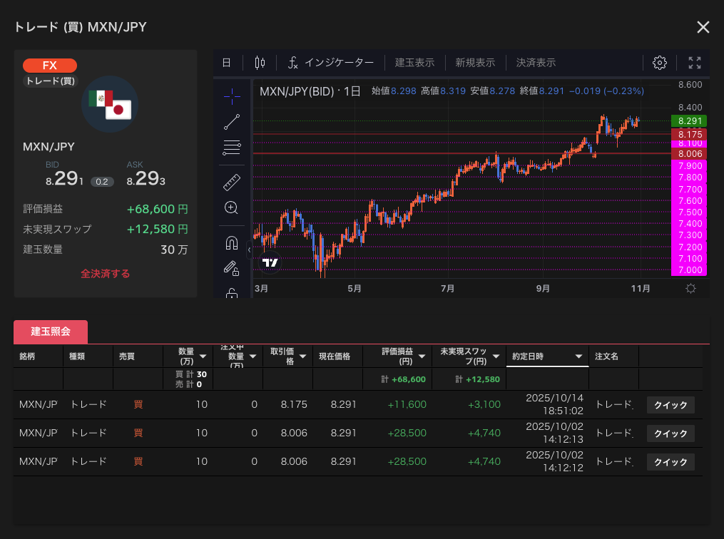Select the 建玉照会 tab
Viewport: 724px width, 539px height.
[x=51, y=332]
